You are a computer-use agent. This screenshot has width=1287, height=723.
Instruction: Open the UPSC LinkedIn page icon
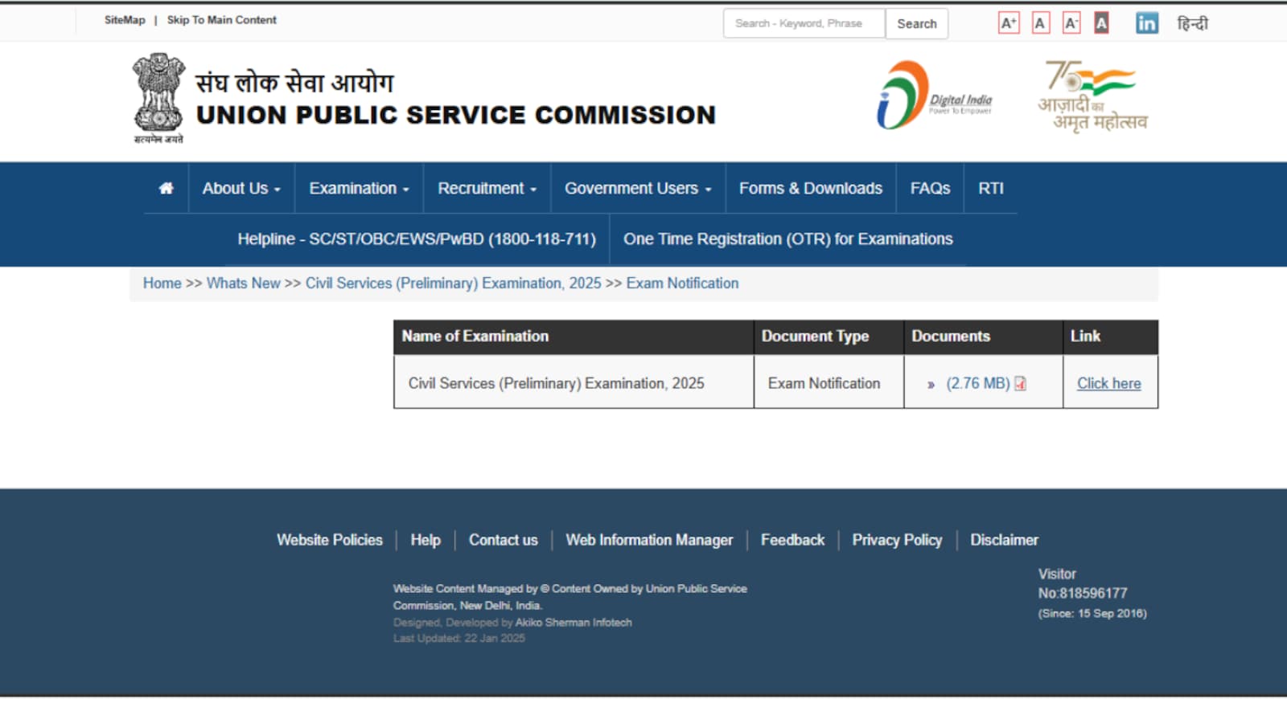pyautogui.click(x=1146, y=23)
